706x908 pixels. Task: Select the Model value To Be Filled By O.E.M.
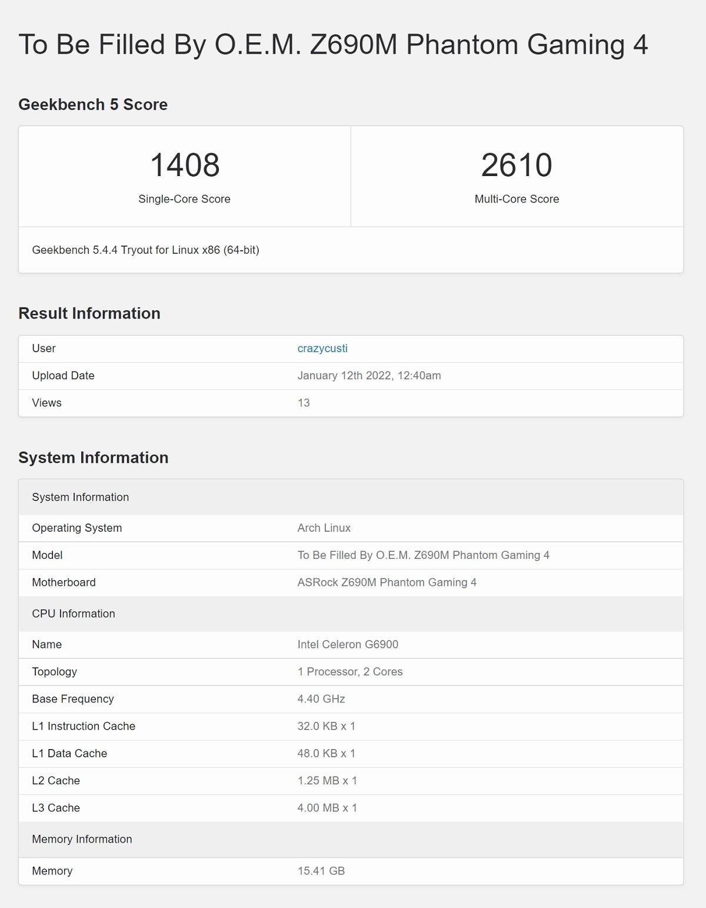424,555
